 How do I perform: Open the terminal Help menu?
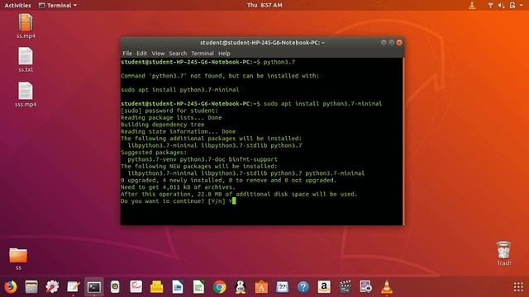(224, 53)
